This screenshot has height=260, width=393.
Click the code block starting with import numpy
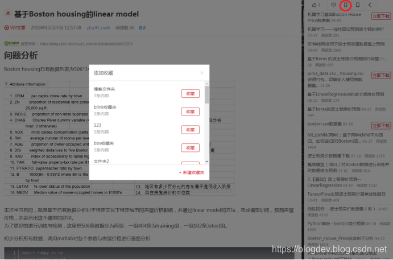(x=149, y=253)
